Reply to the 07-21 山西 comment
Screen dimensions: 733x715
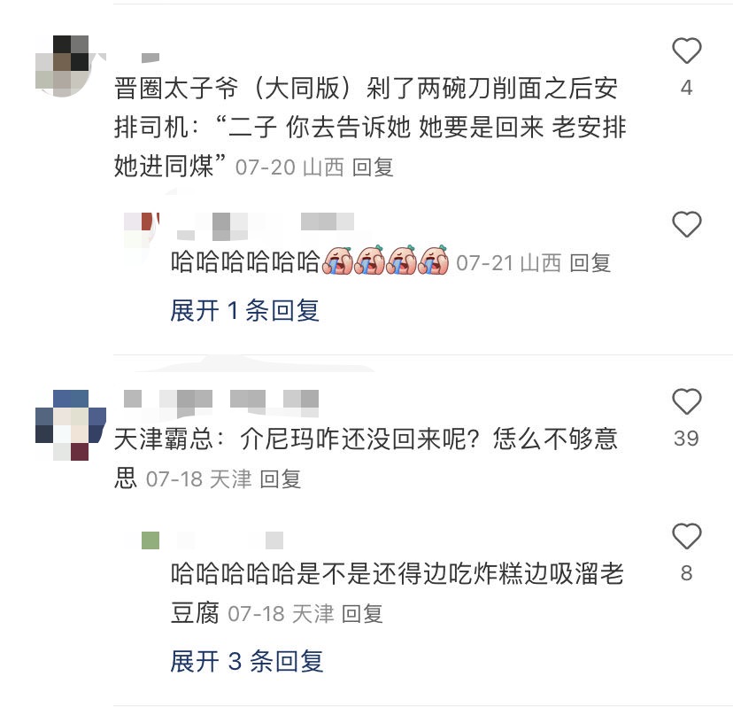tap(590, 263)
